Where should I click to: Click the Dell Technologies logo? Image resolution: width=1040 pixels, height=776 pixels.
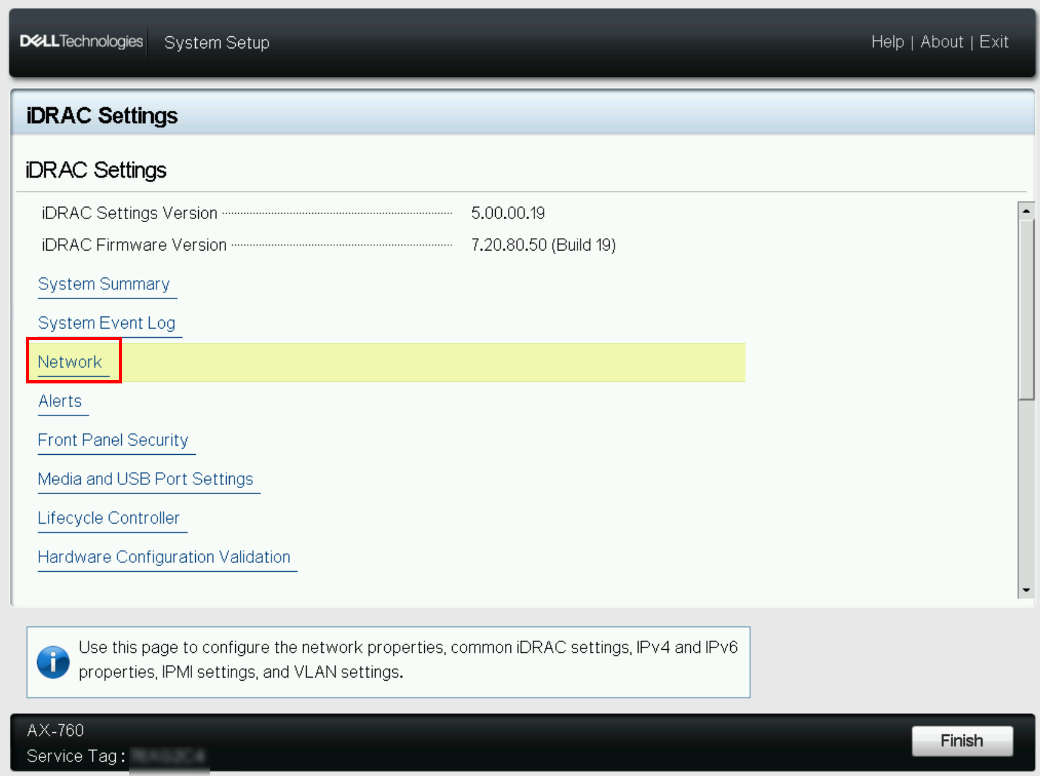tap(81, 41)
